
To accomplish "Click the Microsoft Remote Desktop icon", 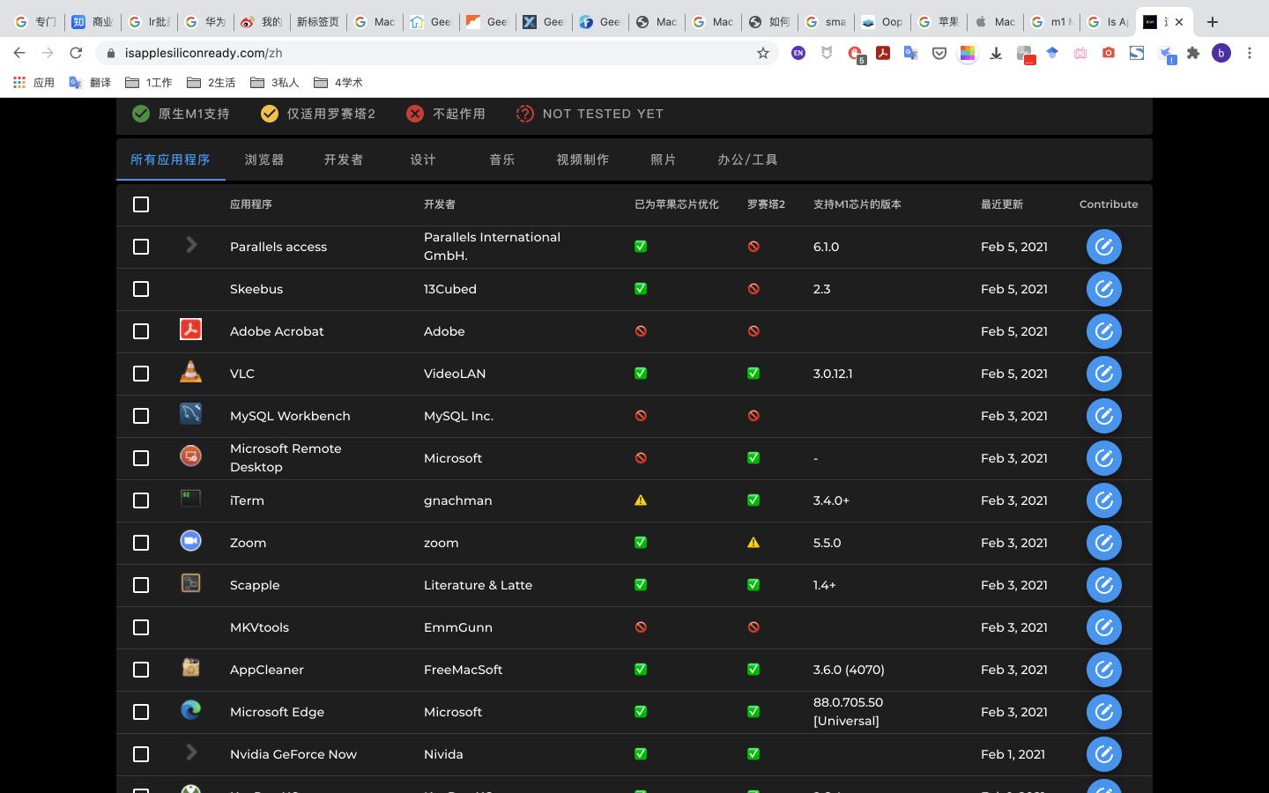I will point(190,456).
